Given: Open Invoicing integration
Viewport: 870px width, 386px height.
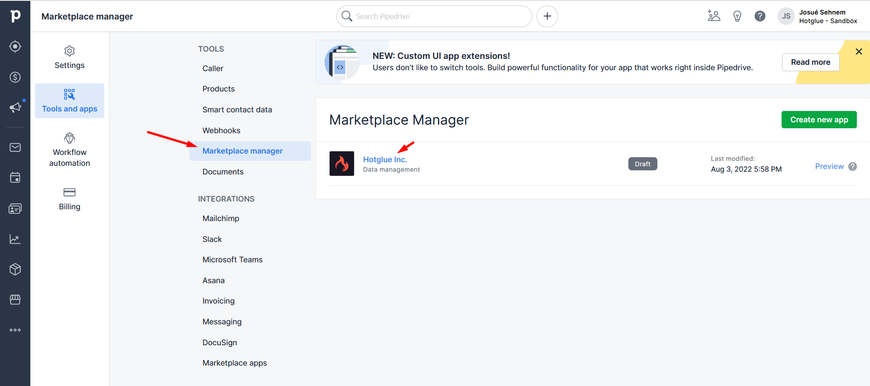Looking at the screenshot, I should pyautogui.click(x=219, y=301).
